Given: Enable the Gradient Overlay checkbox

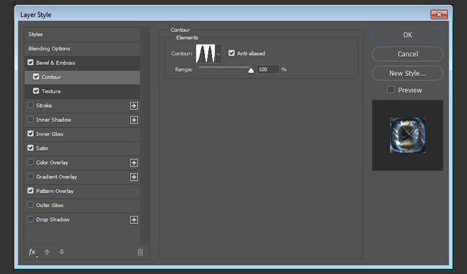Looking at the screenshot, I should (x=30, y=176).
